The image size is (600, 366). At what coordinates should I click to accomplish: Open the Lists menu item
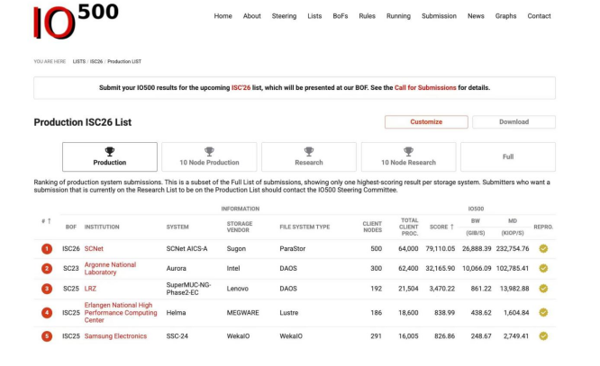314,16
